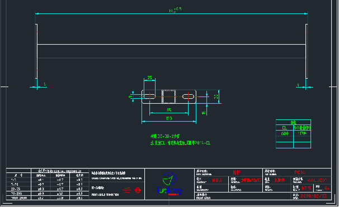Select the 25 dimension above the plate

click(x=149, y=78)
